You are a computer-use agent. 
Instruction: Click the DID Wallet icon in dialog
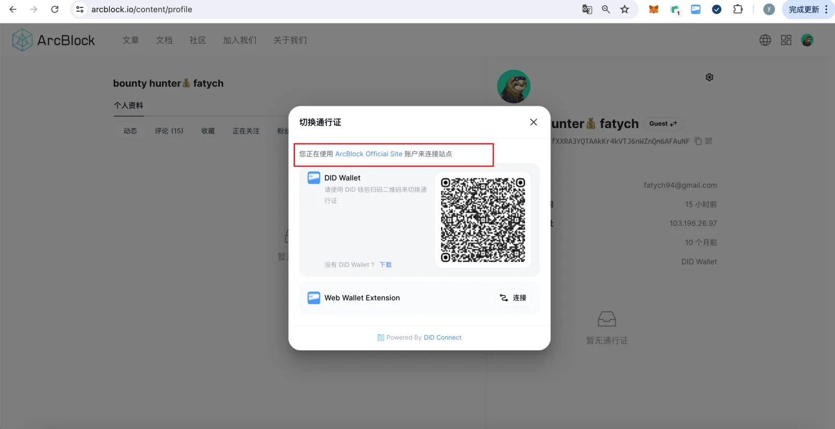point(314,178)
